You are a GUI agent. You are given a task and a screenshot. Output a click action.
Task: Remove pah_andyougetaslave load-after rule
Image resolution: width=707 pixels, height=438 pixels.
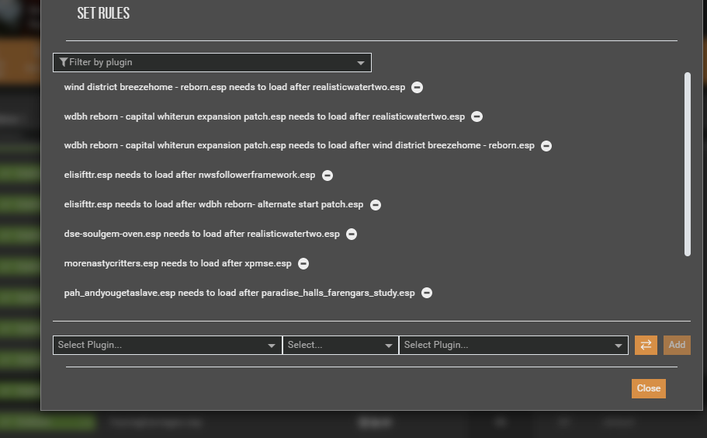(427, 293)
